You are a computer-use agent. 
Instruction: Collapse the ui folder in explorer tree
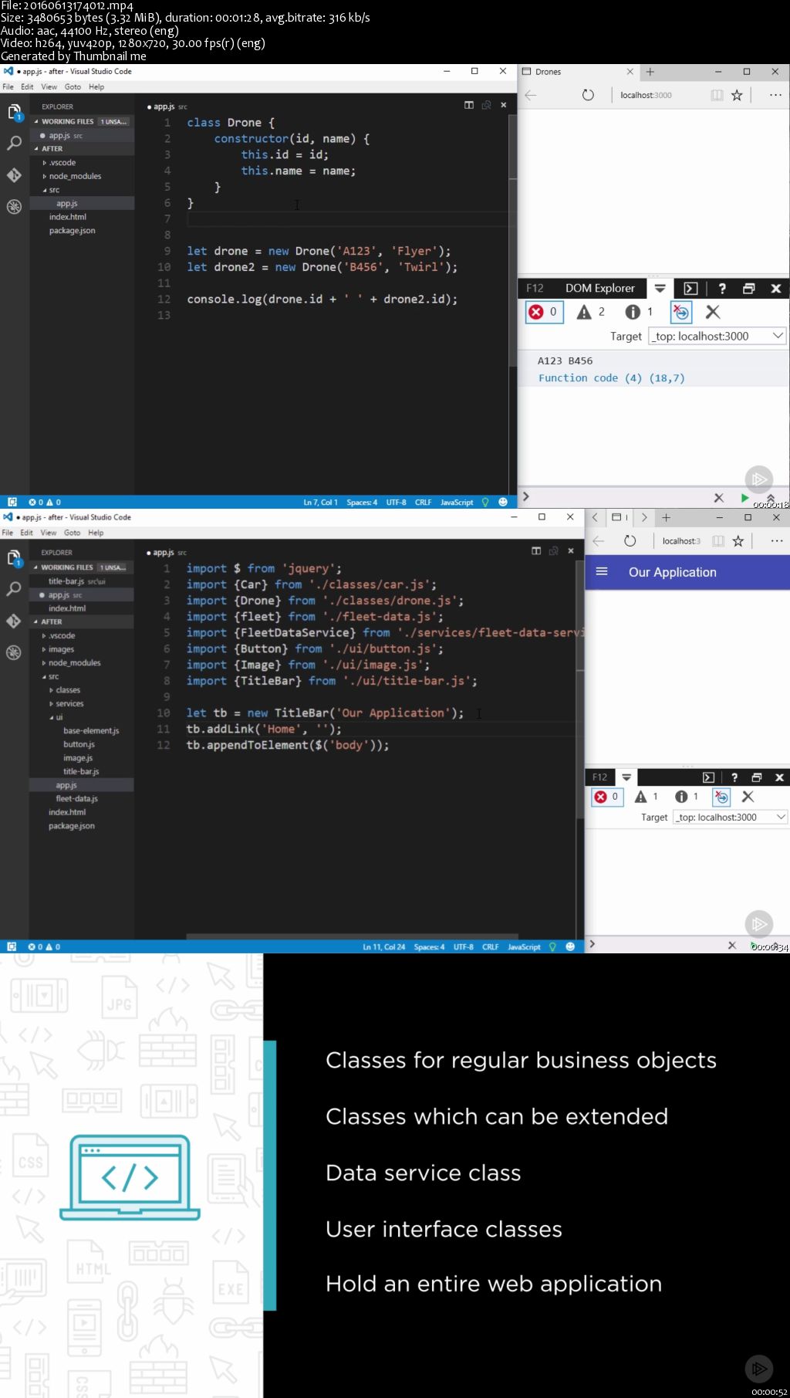(x=56, y=717)
